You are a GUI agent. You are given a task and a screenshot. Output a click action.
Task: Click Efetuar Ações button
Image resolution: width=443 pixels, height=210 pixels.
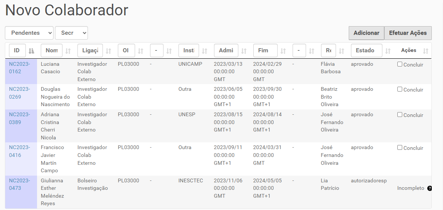408,33
